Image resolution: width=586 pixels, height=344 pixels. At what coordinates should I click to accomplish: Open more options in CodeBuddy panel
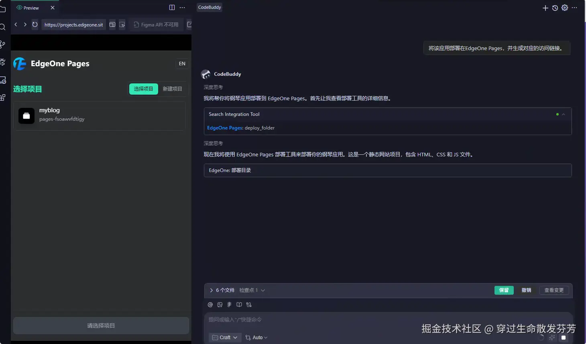[574, 8]
